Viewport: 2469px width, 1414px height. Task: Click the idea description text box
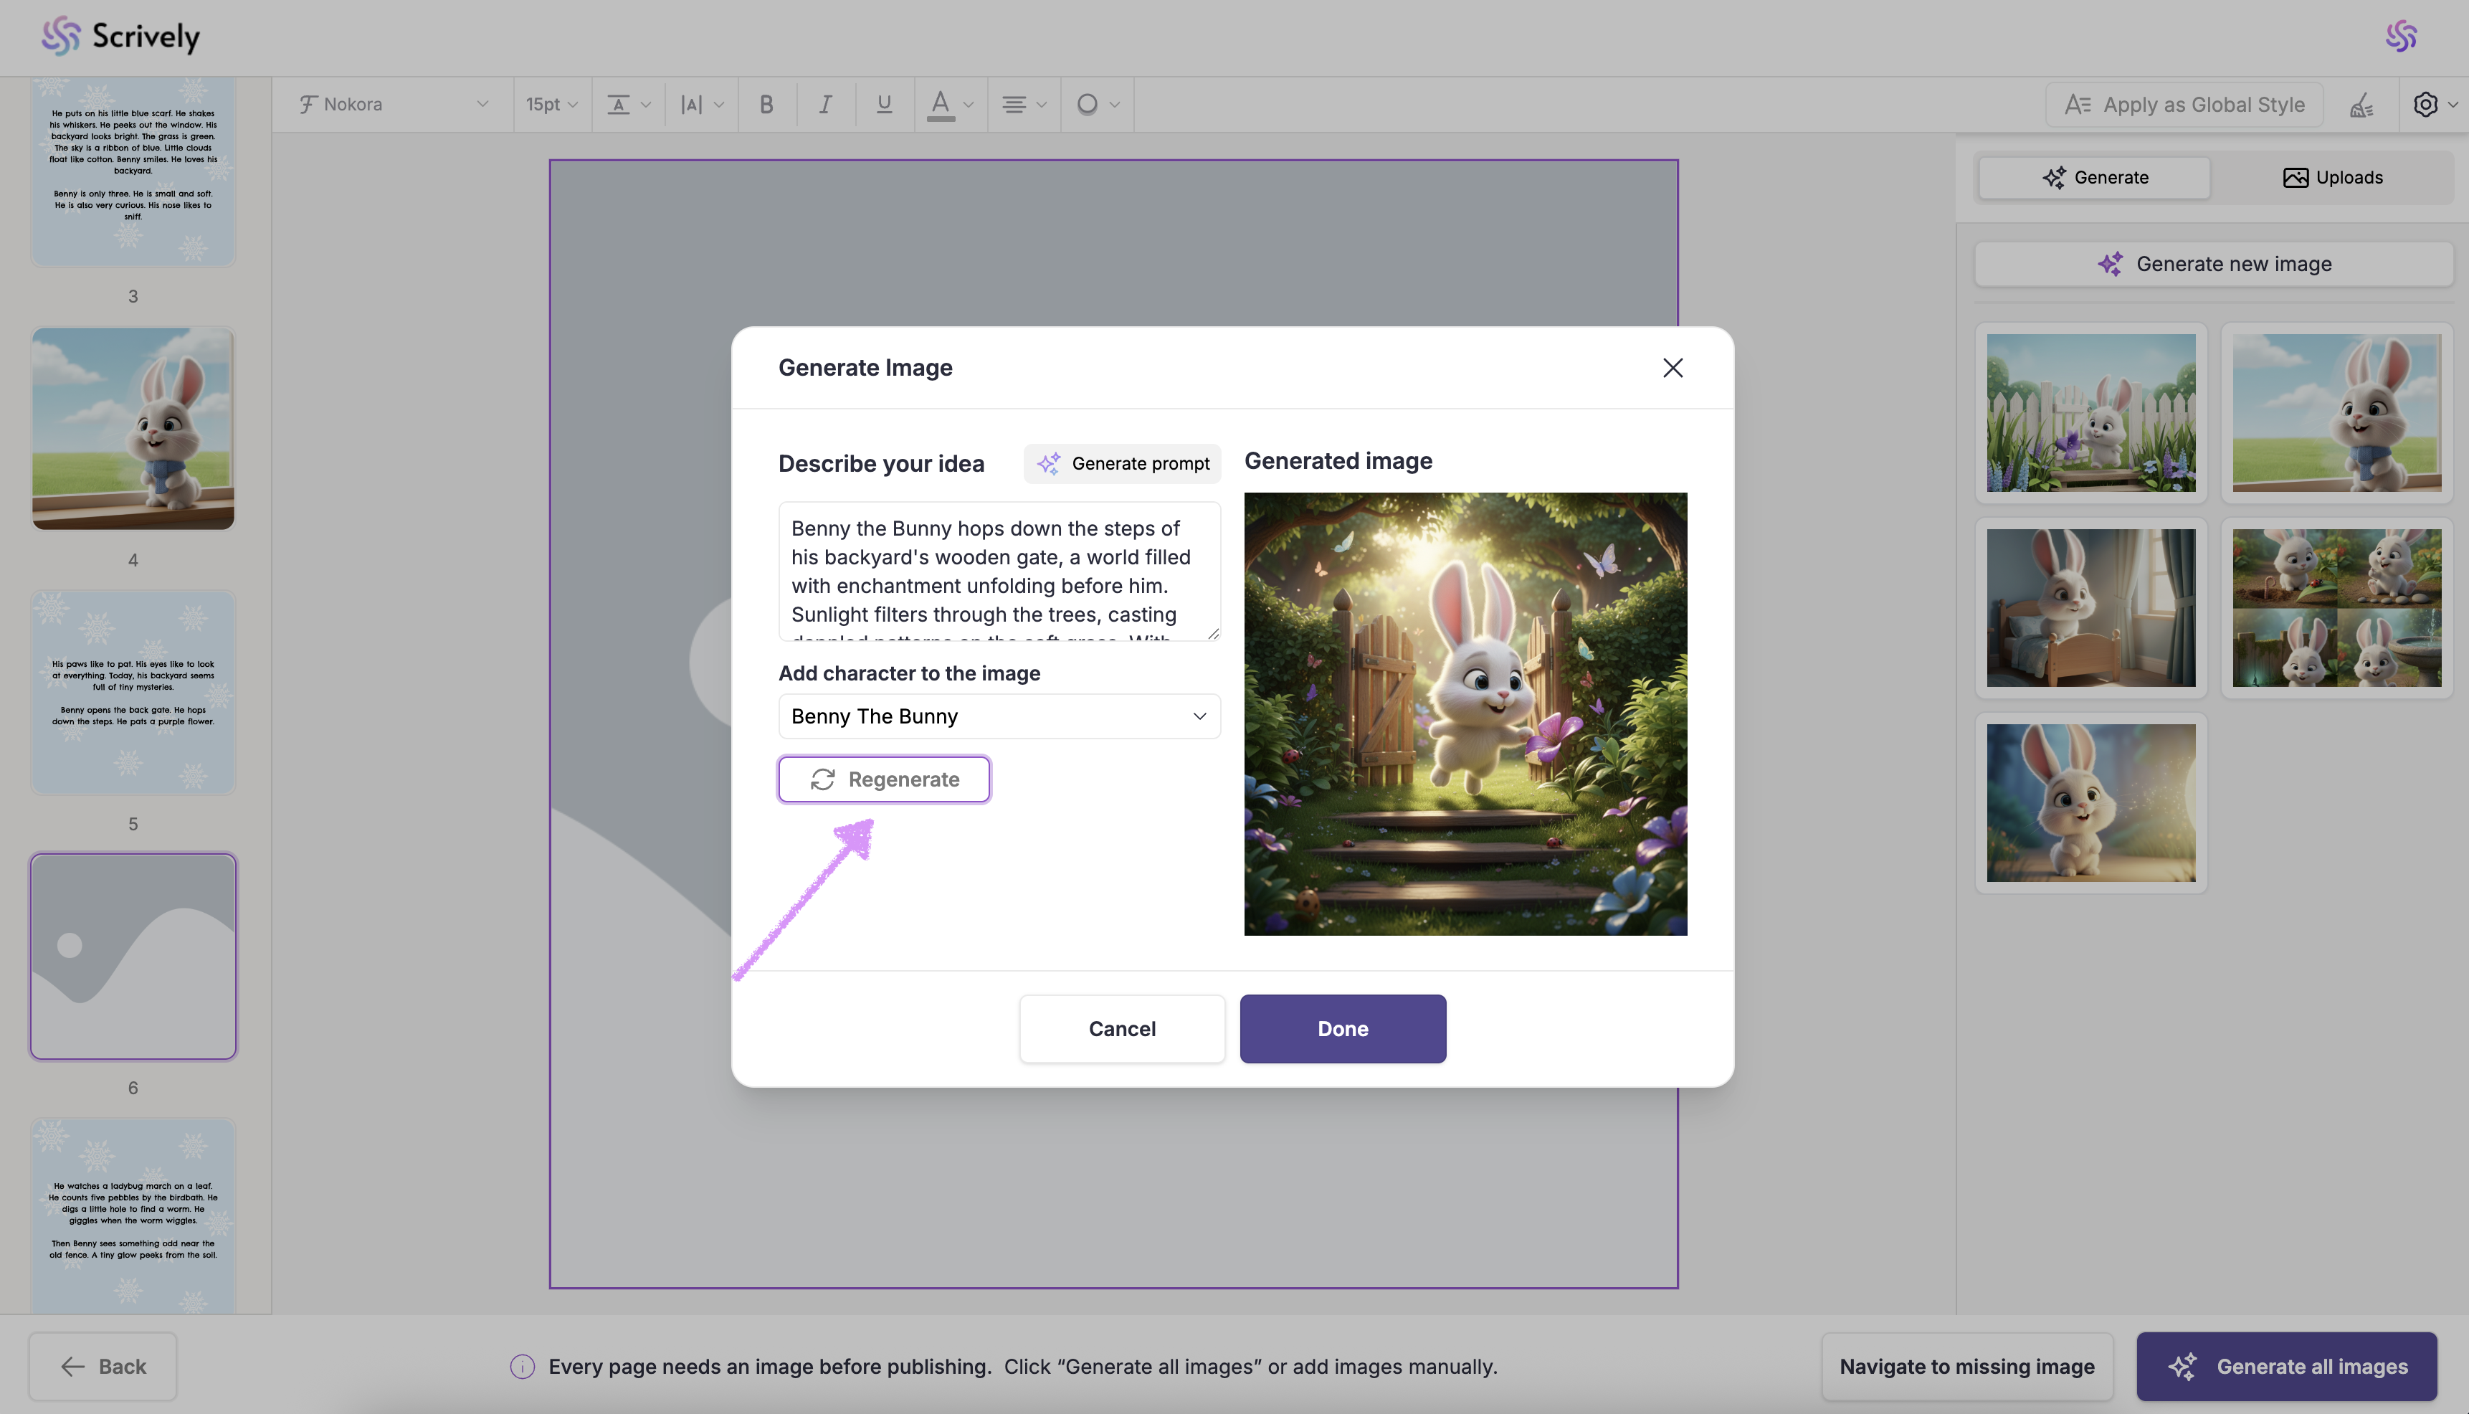click(x=998, y=571)
